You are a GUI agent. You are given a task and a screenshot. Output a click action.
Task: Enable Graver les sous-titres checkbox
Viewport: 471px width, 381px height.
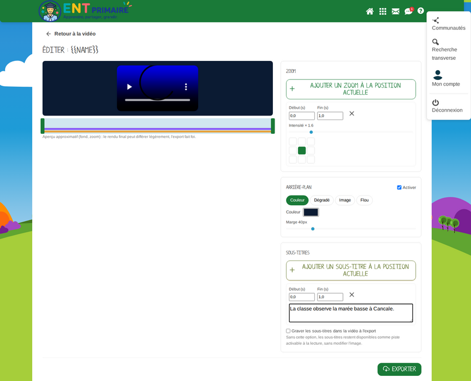click(x=288, y=331)
